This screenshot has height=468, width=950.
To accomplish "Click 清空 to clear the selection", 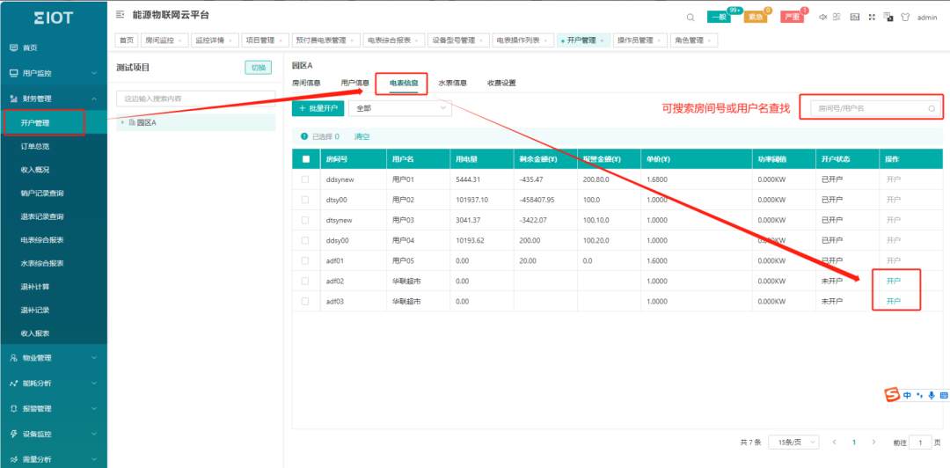I will pos(362,137).
